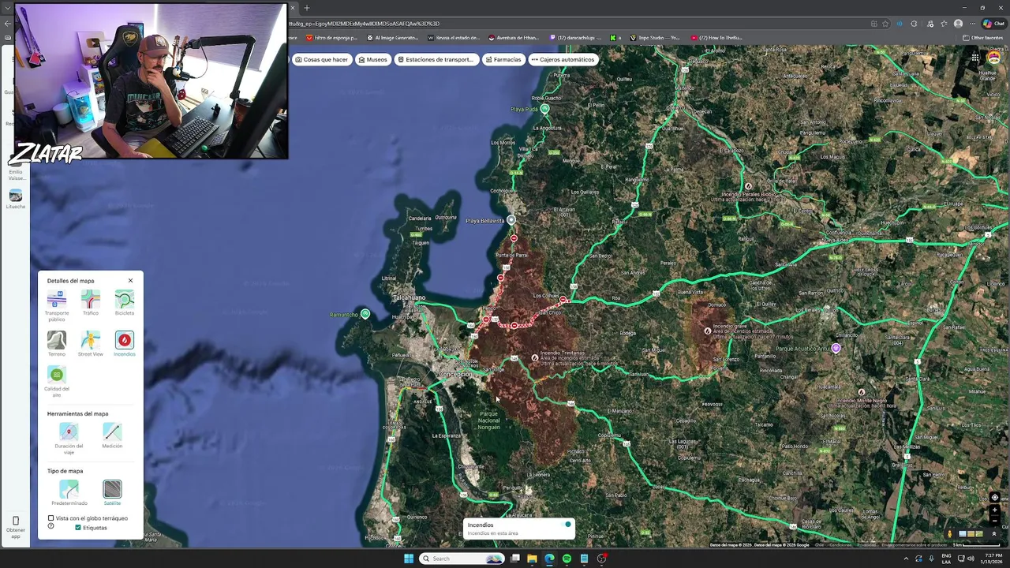Switch off the Incendios en esta área toggle
Image resolution: width=1010 pixels, height=568 pixels.
tap(566, 525)
